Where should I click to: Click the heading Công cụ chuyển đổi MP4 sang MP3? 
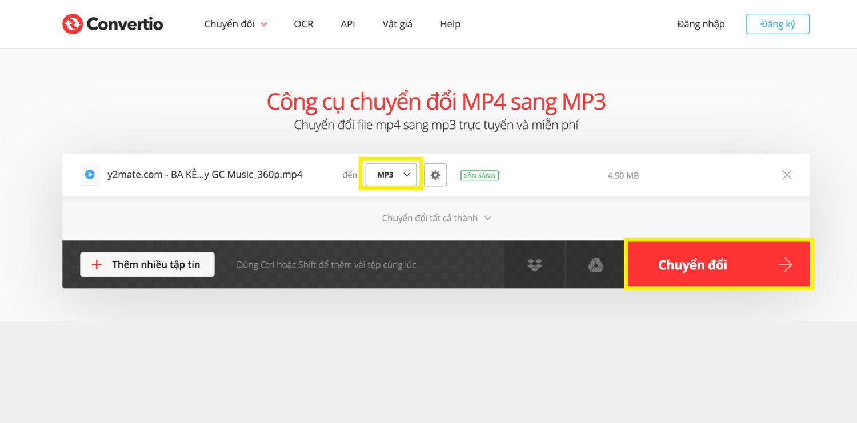(x=436, y=102)
